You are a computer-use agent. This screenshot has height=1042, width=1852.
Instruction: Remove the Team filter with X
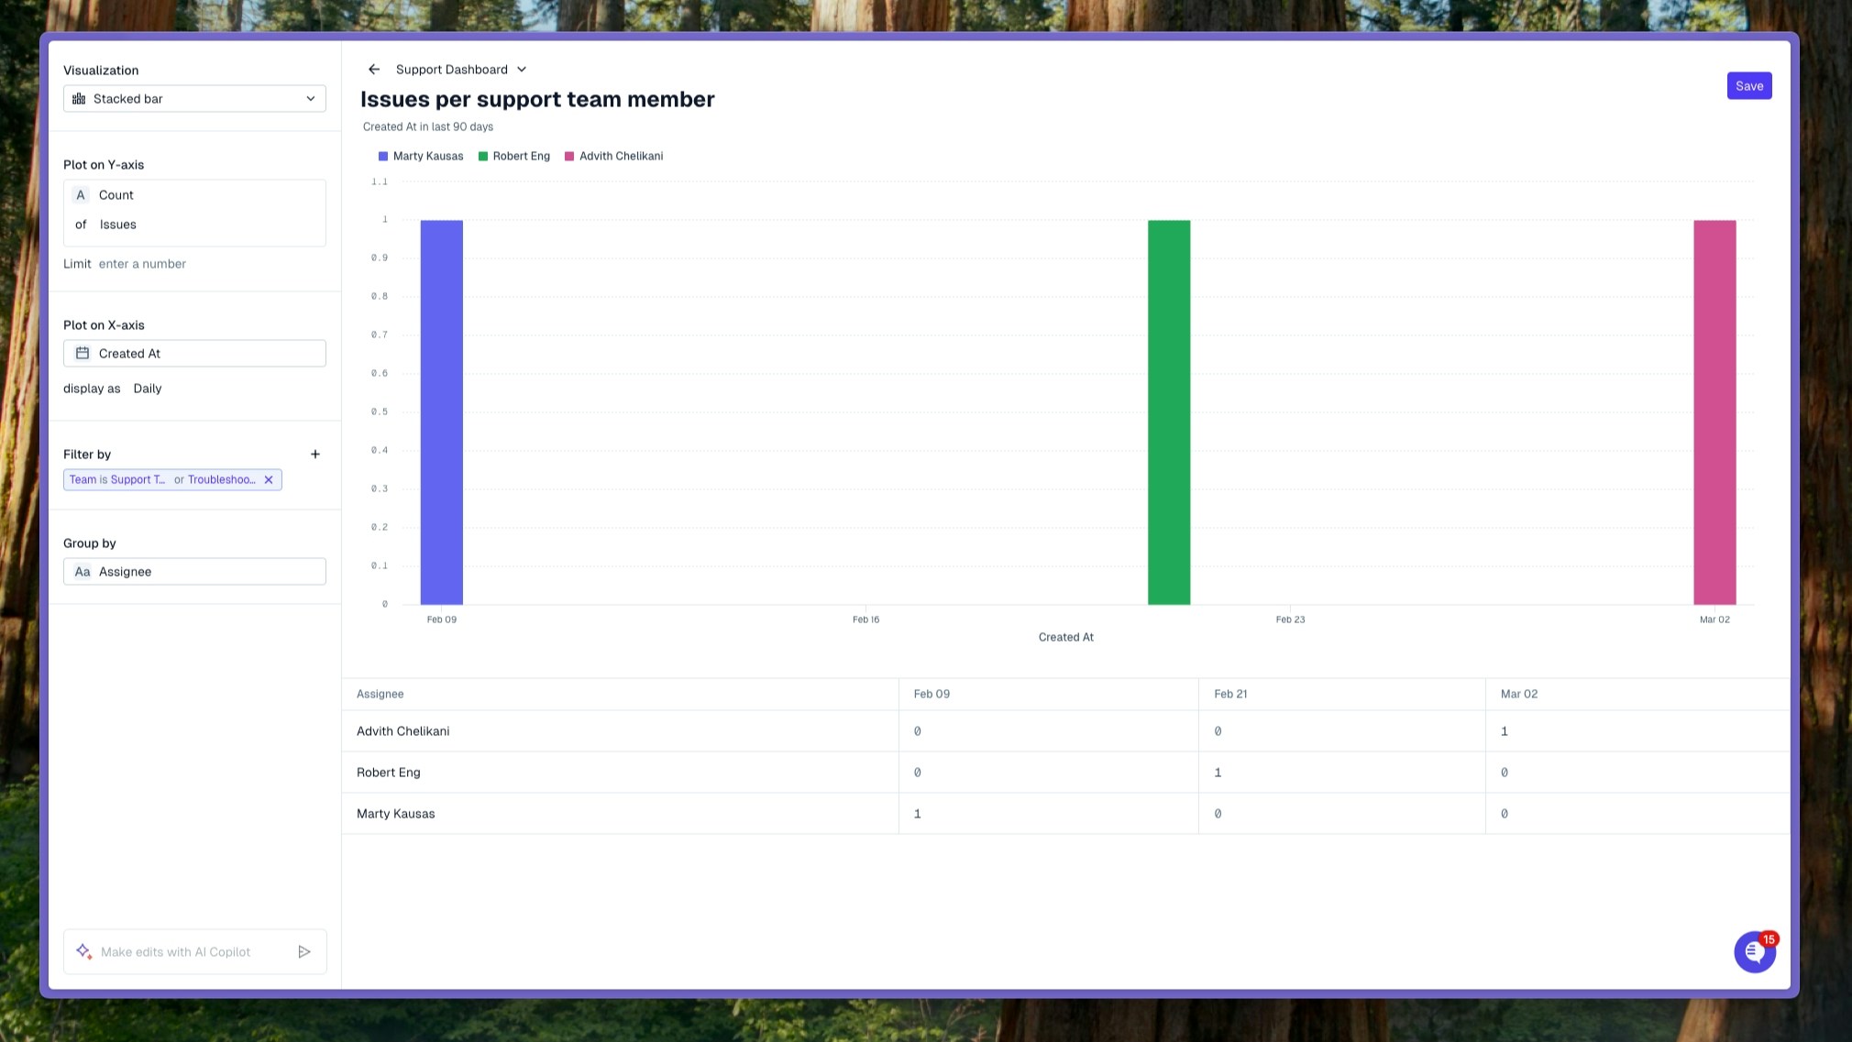[269, 480]
